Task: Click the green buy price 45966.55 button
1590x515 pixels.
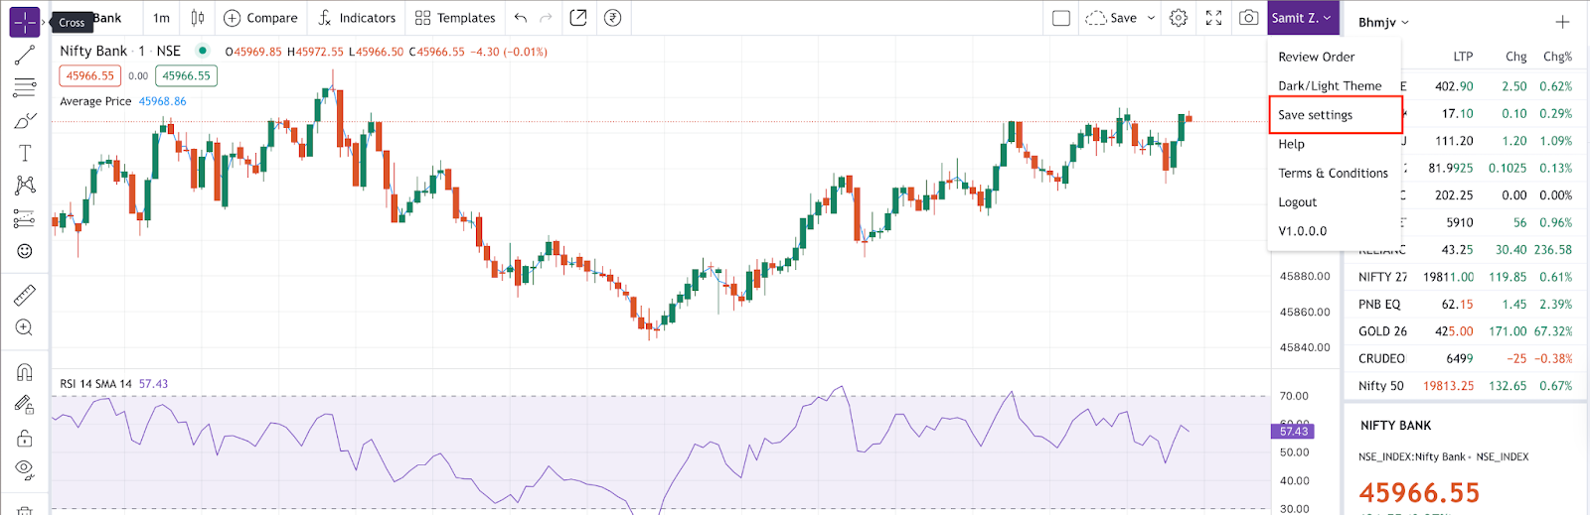Action: coord(186,75)
